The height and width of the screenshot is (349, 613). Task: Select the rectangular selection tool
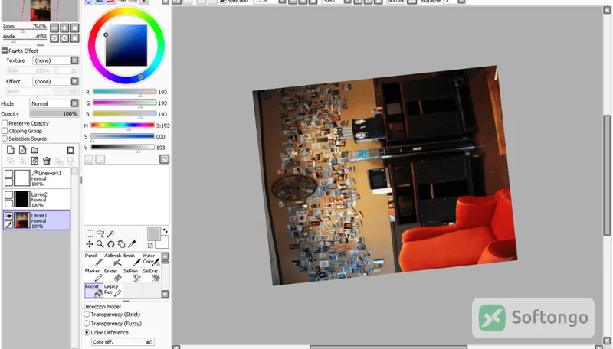coord(90,233)
